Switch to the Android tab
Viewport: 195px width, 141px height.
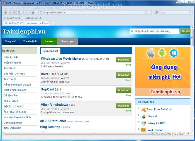click(x=49, y=42)
